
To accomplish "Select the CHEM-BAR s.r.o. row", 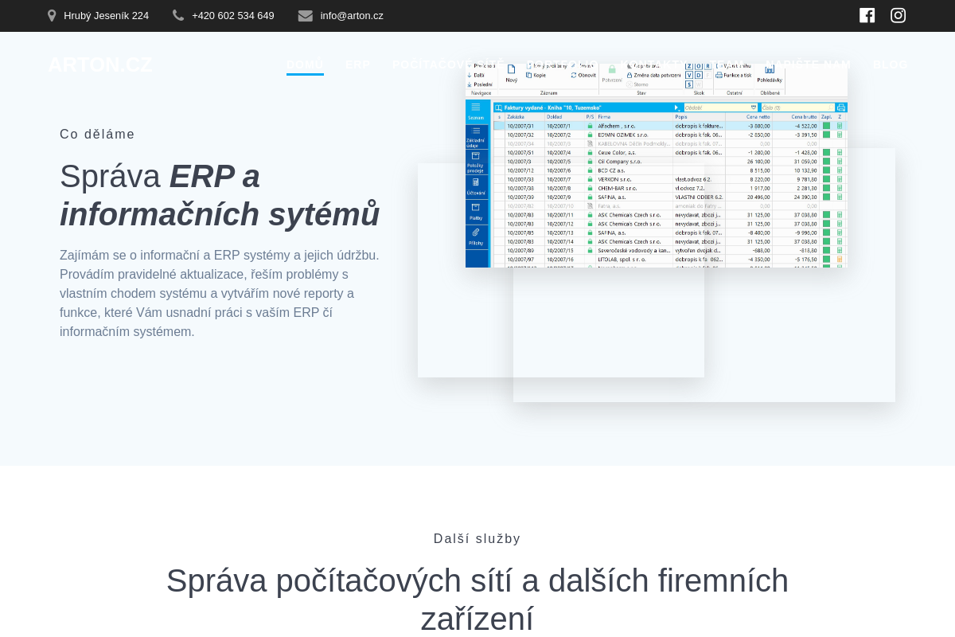I will pos(670,188).
